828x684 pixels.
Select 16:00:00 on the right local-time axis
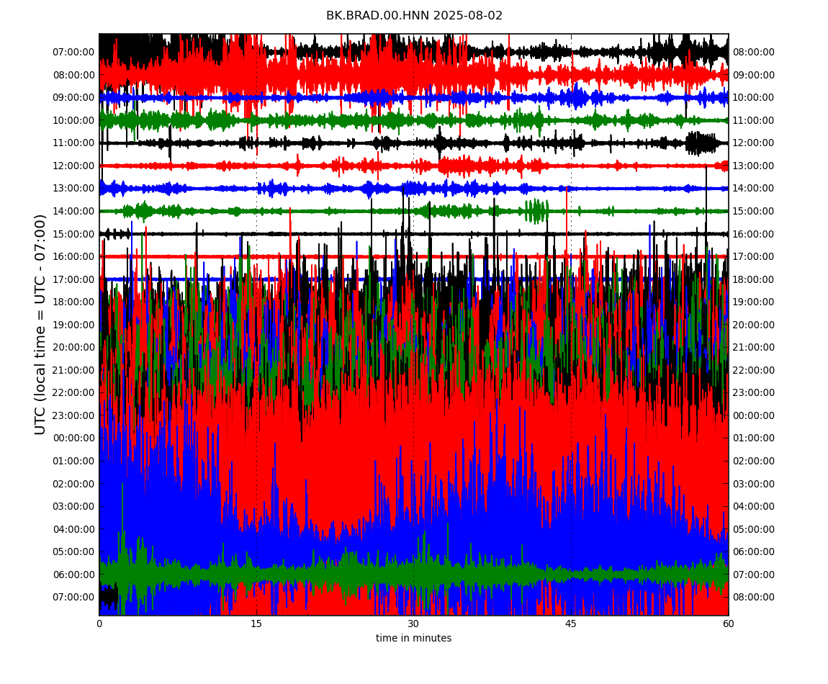[754, 234]
